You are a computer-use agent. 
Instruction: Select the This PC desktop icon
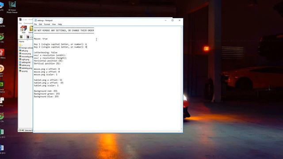point(2,7)
